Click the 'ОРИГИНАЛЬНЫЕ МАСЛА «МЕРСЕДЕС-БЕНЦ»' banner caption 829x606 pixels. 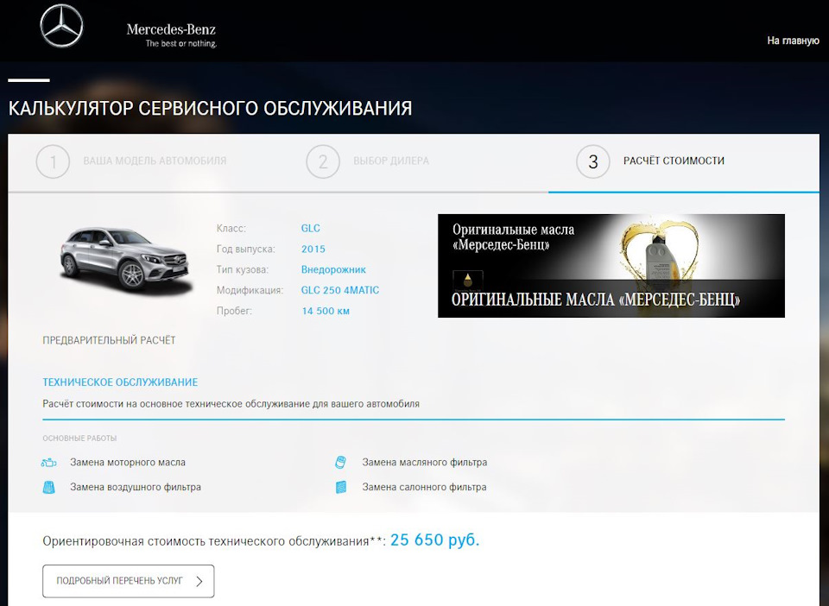[x=595, y=300]
